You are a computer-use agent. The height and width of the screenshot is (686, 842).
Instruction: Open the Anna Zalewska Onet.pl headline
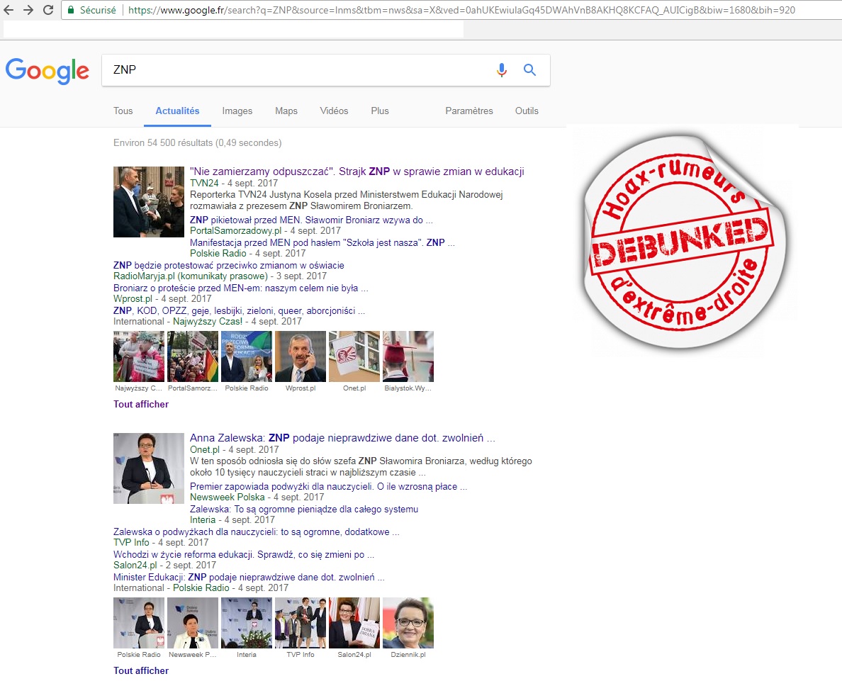click(342, 438)
